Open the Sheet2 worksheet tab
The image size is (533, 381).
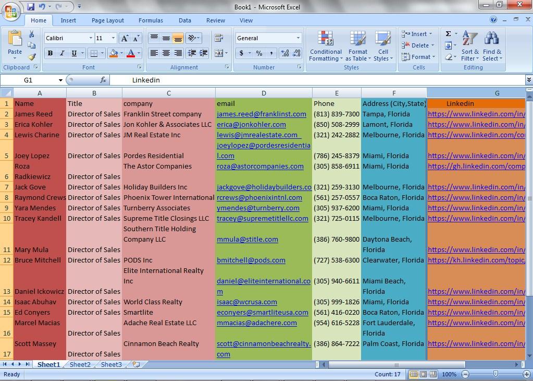[x=80, y=364]
